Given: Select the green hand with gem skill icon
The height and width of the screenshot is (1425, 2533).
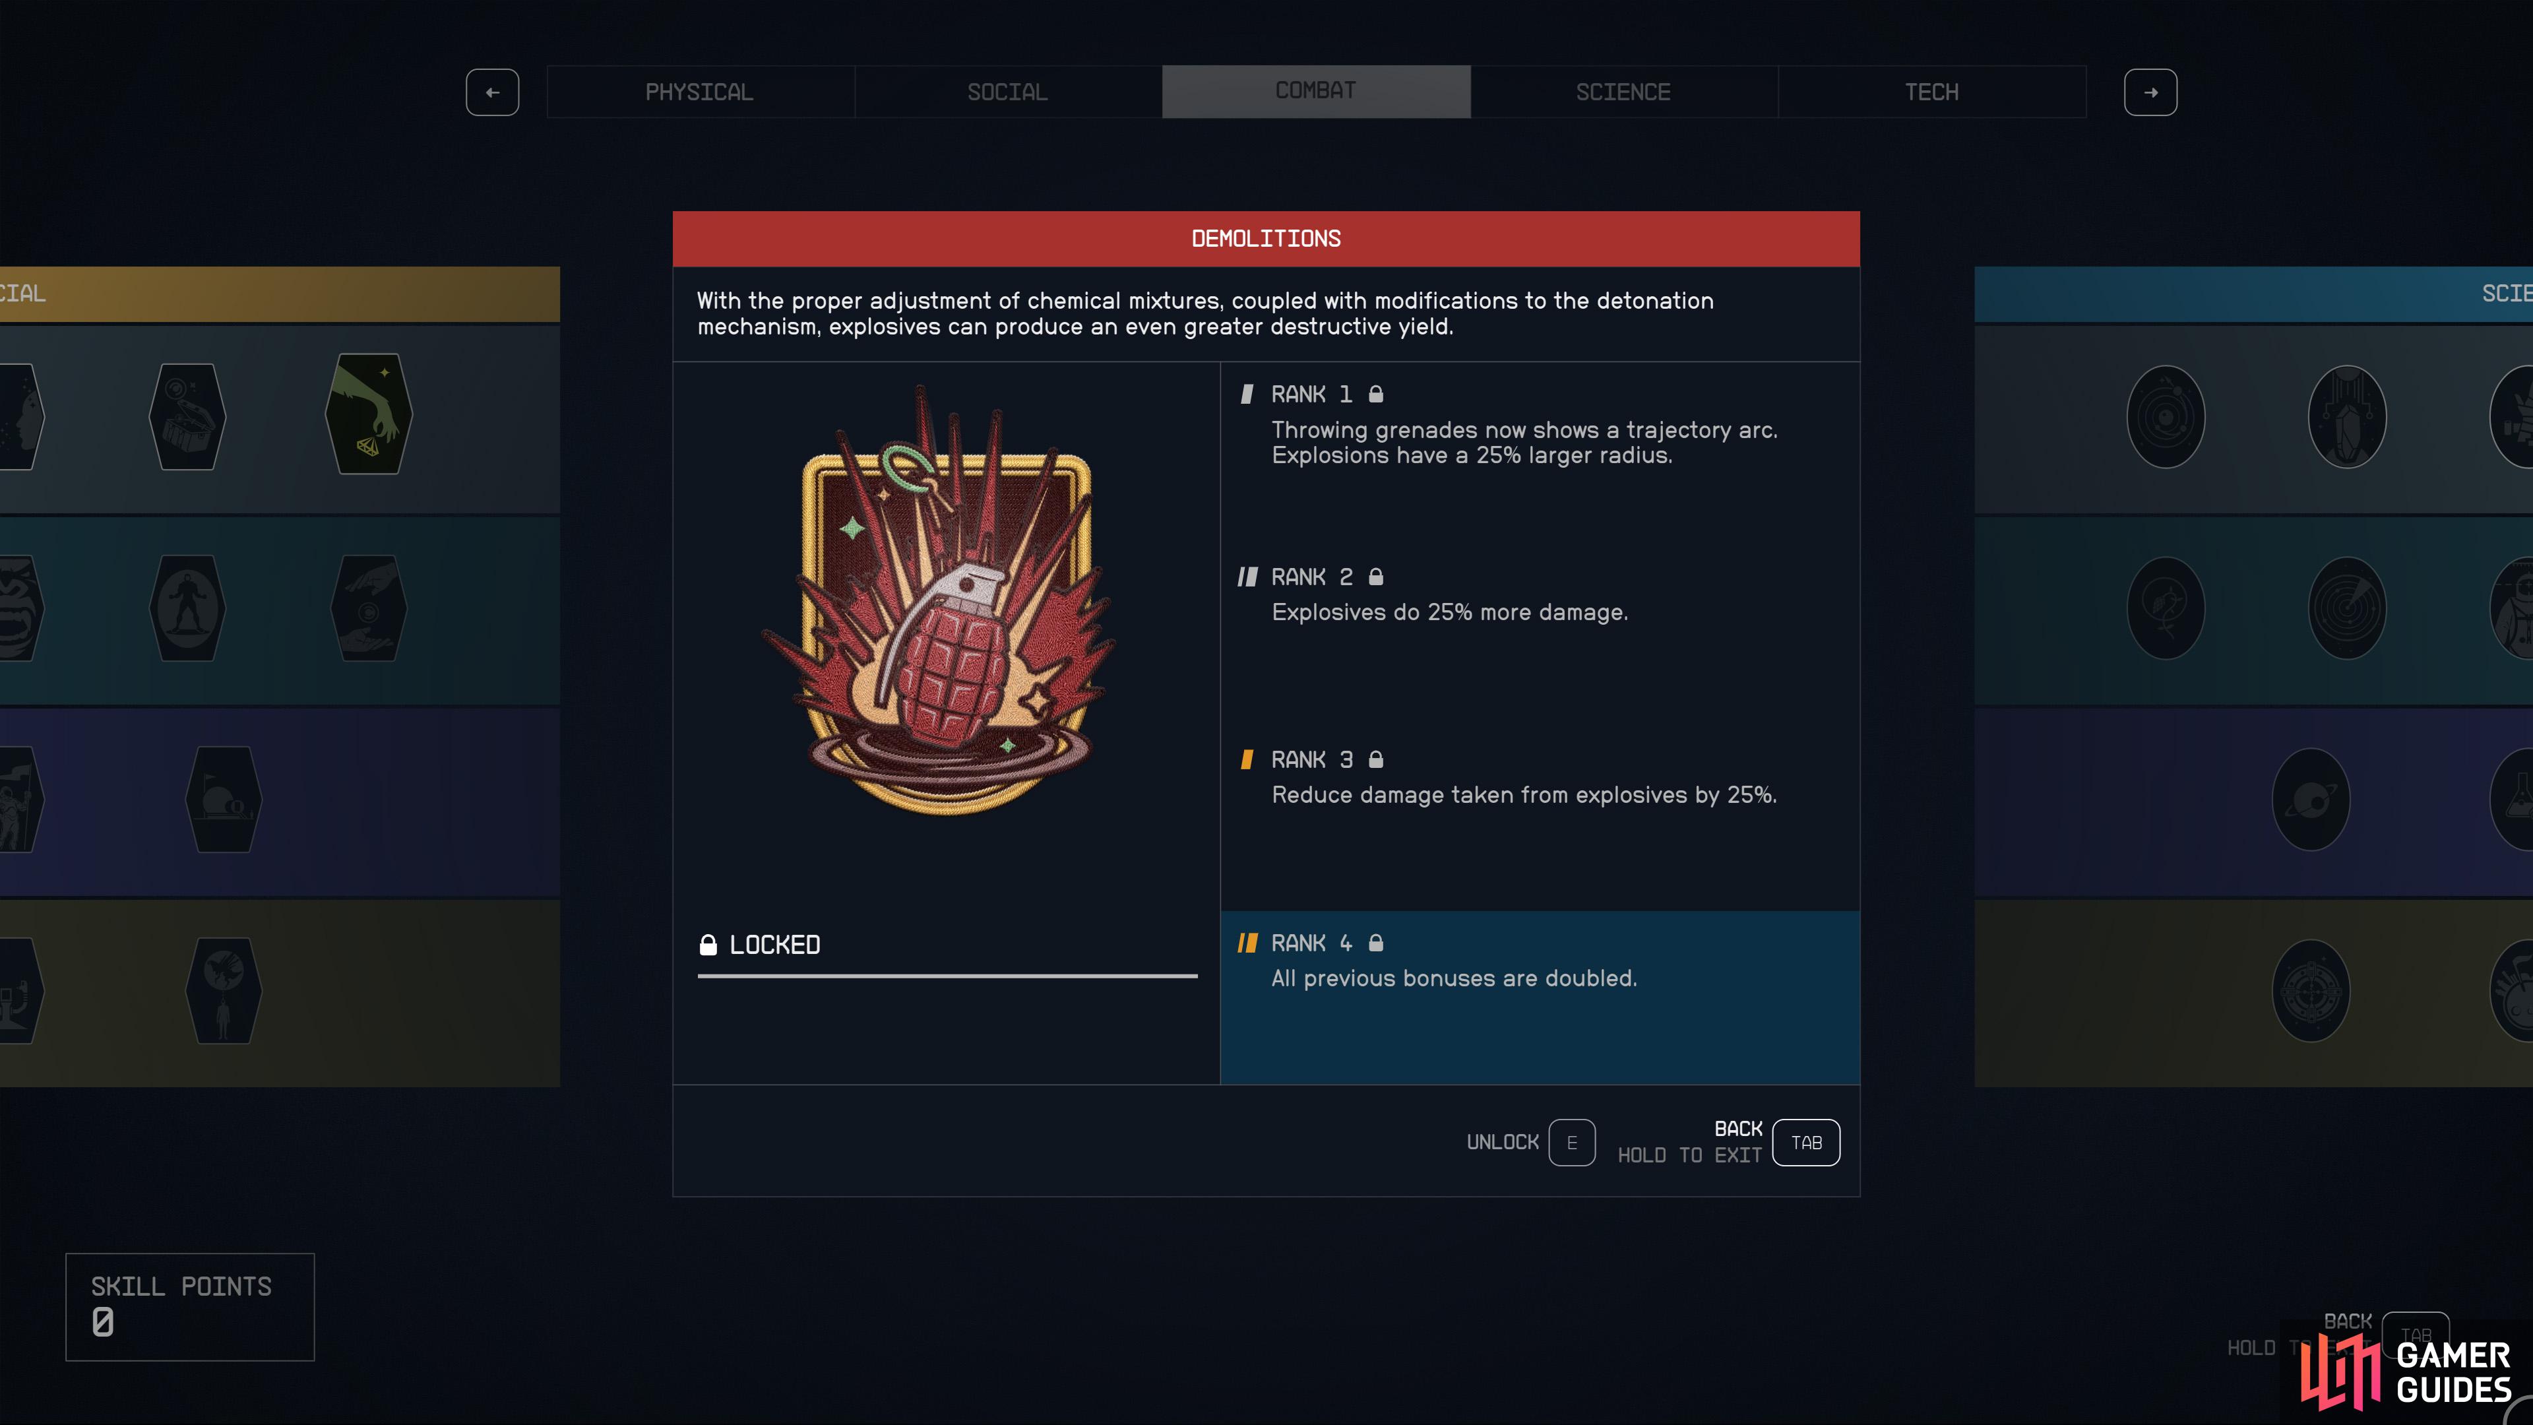Looking at the screenshot, I should click(369, 414).
